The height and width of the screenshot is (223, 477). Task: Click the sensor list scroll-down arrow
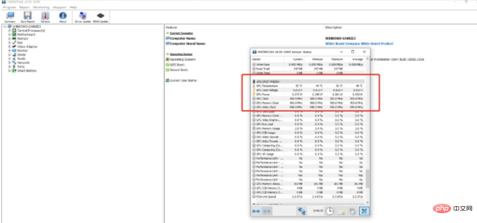367,202
